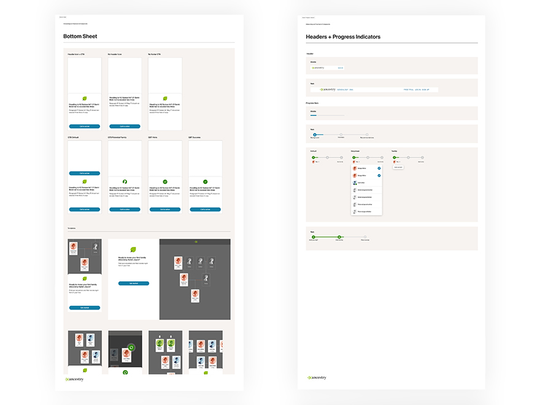540x405 pixels.
Task: Click Genealogy in the web header navigation
Action: [x=342, y=89]
